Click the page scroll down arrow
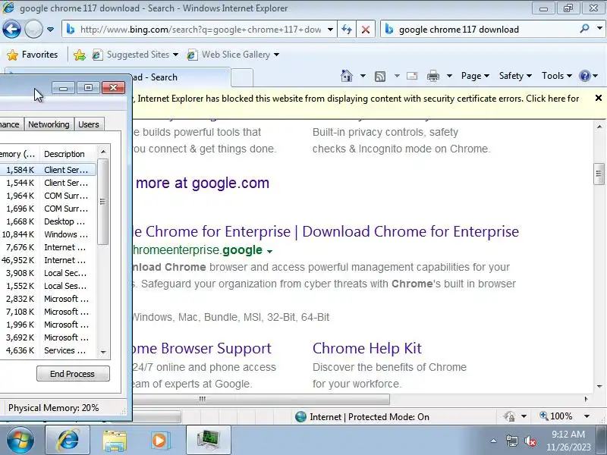The width and height of the screenshot is (607, 455). pyautogui.click(x=599, y=386)
